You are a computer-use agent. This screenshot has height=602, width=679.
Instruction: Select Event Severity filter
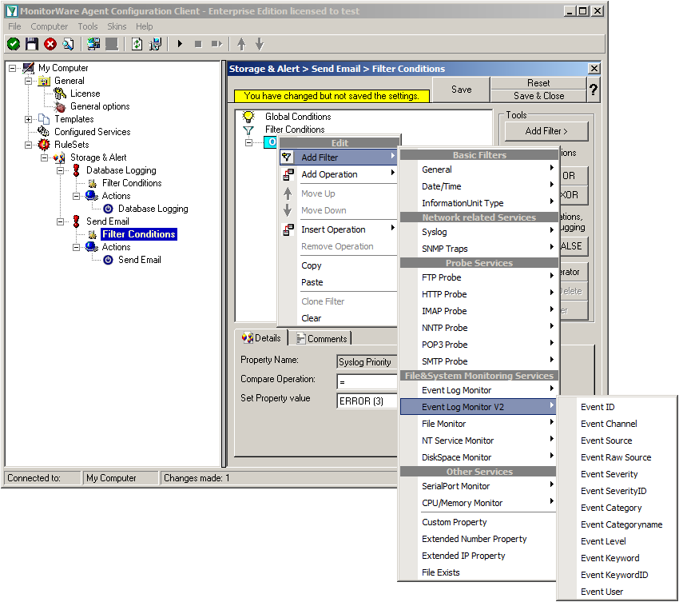617,474
